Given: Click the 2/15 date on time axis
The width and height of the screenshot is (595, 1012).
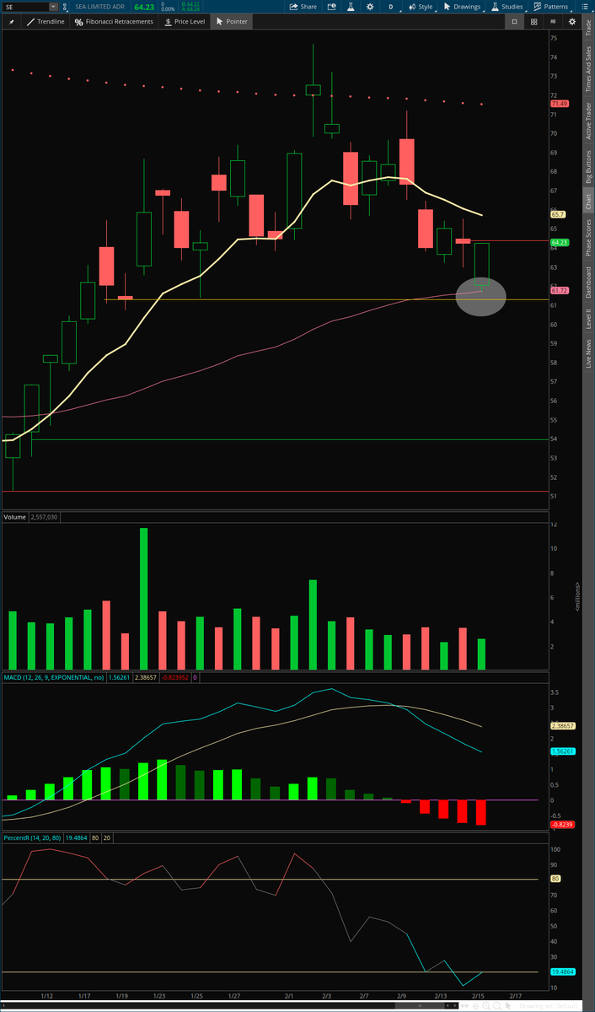Looking at the screenshot, I should coord(478,995).
